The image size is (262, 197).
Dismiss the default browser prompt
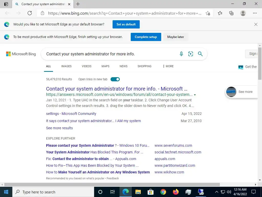click(256, 24)
